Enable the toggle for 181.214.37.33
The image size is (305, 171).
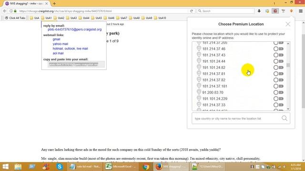(278, 105)
